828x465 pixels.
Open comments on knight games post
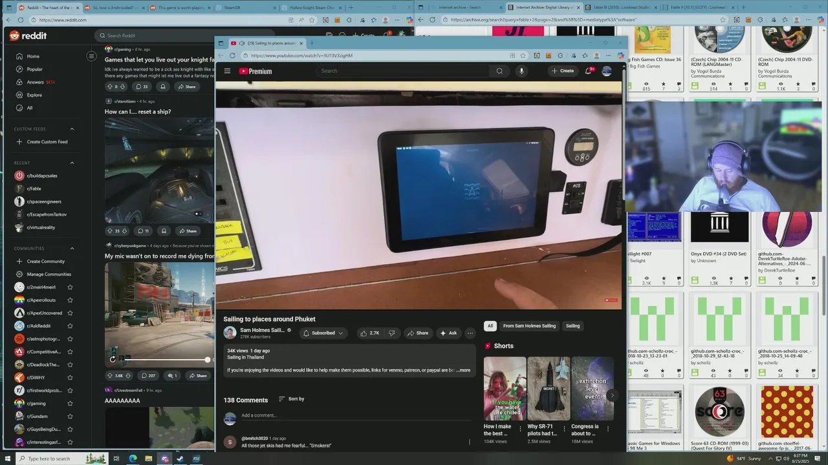pos(142,87)
